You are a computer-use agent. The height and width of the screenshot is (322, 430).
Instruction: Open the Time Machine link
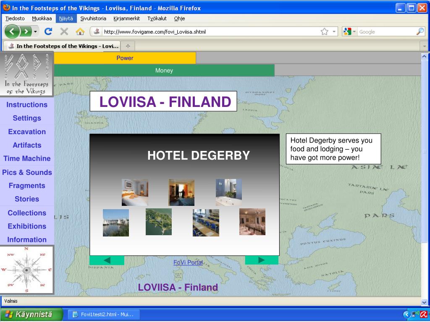click(x=27, y=158)
